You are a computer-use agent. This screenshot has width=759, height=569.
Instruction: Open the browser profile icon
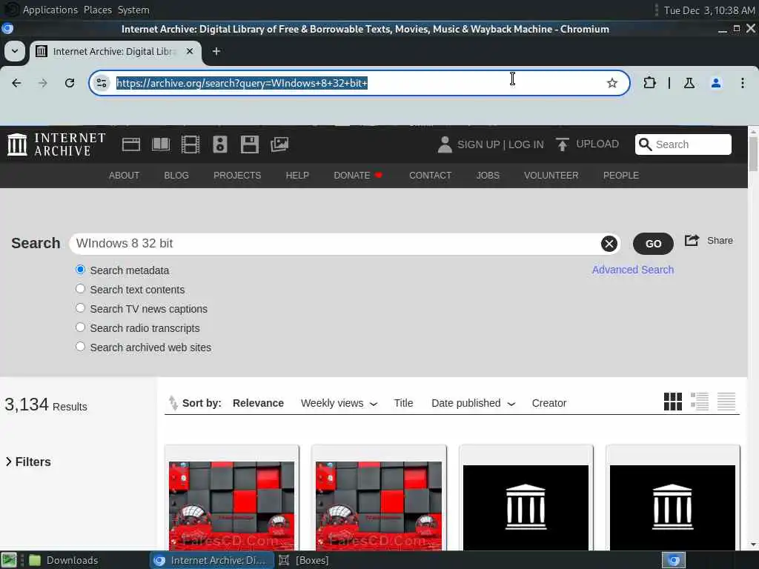[x=716, y=83]
